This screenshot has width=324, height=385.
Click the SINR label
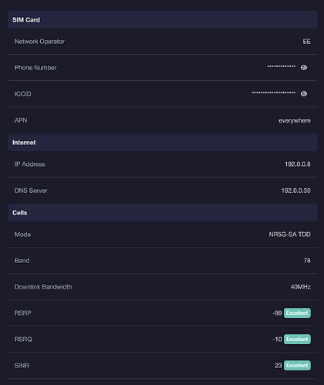[22, 366]
